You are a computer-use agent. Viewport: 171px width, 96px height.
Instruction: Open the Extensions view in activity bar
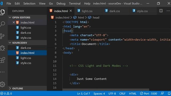(2, 60)
